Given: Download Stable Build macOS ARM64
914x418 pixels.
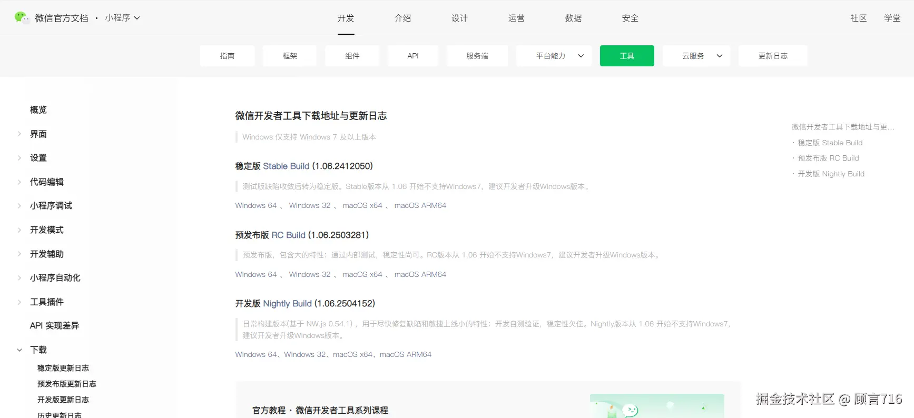Looking at the screenshot, I should click(420, 205).
